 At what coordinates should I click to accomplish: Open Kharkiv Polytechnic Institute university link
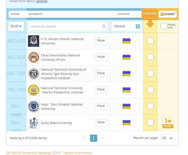[62, 90]
